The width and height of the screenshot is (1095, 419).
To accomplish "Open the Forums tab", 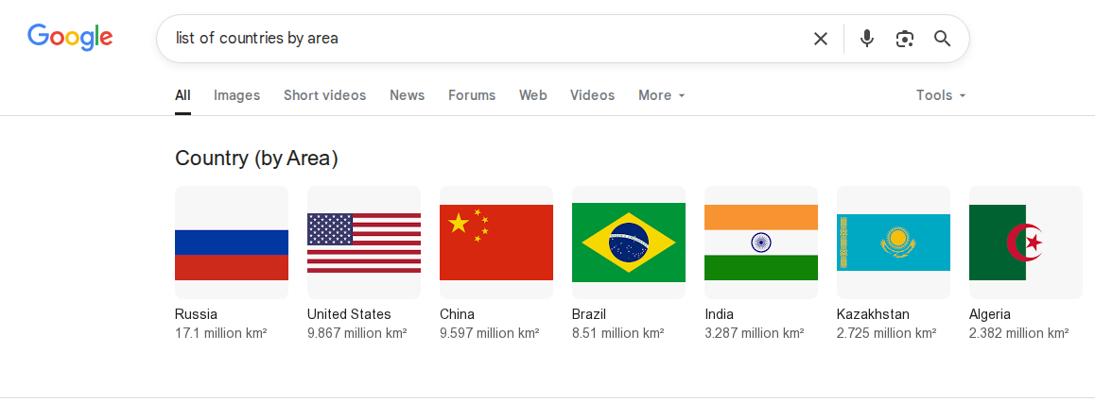I will point(472,95).
